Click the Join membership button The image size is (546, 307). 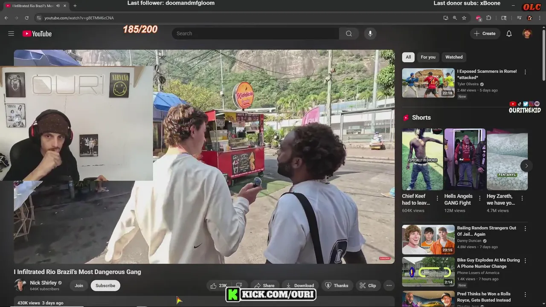pyautogui.click(x=79, y=286)
